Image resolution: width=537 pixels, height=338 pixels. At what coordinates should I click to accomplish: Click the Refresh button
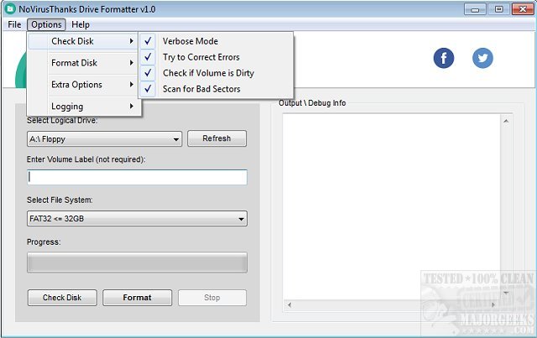tap(216, 138)
